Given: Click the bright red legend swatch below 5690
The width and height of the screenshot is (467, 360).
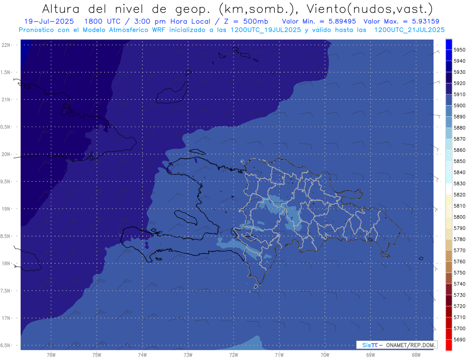Looking at the screenshot, I should pyautogui.click(x=449, y=345).
